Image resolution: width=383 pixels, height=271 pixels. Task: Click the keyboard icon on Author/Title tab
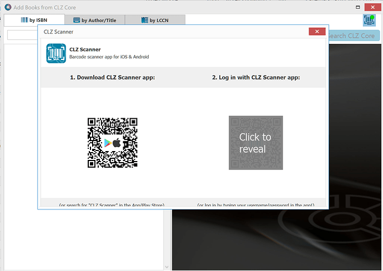pyautogui.click(x=77, y=21)
